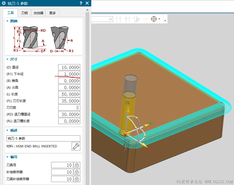Switch to the 夹持器 tab
This screenshot has height=185, width=234.
click(39, 13)
